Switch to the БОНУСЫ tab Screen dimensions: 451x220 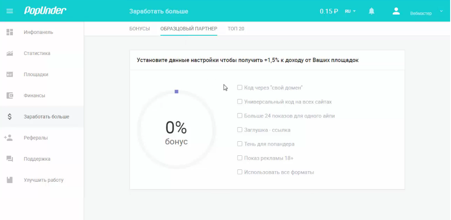click(x=140, y=29)
